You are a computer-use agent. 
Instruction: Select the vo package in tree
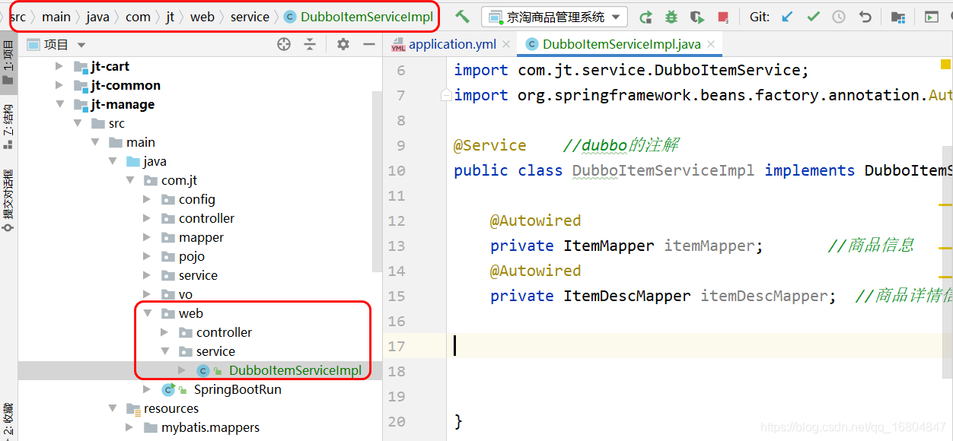[x=186, y=294]
